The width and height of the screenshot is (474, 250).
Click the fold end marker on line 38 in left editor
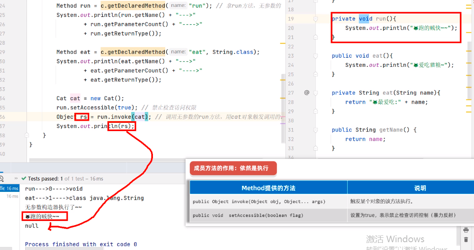point(27,135)
